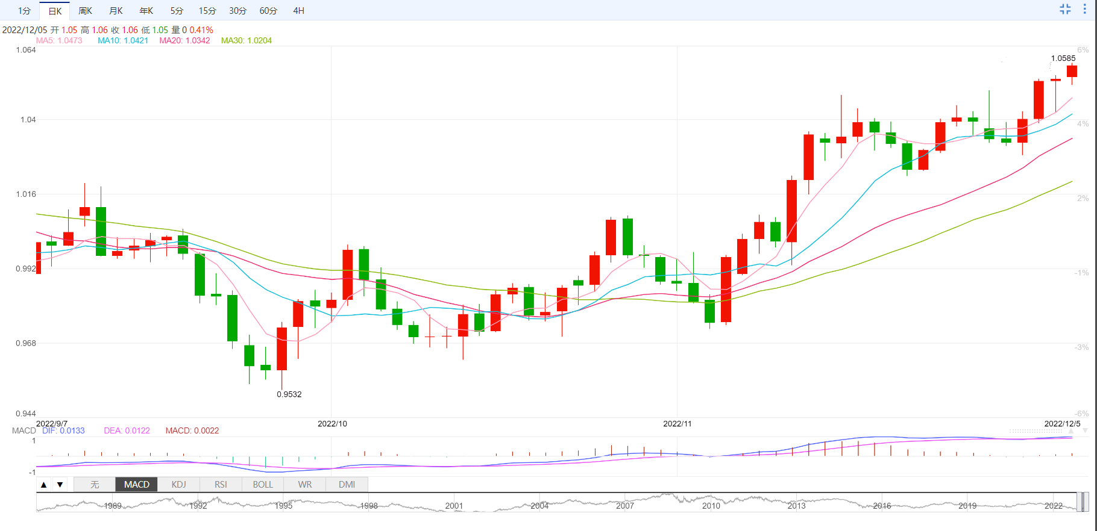Click the gray up arrow under 2022/12/5
Screen dimensions: 1097x531
(x=1071, y=431)
